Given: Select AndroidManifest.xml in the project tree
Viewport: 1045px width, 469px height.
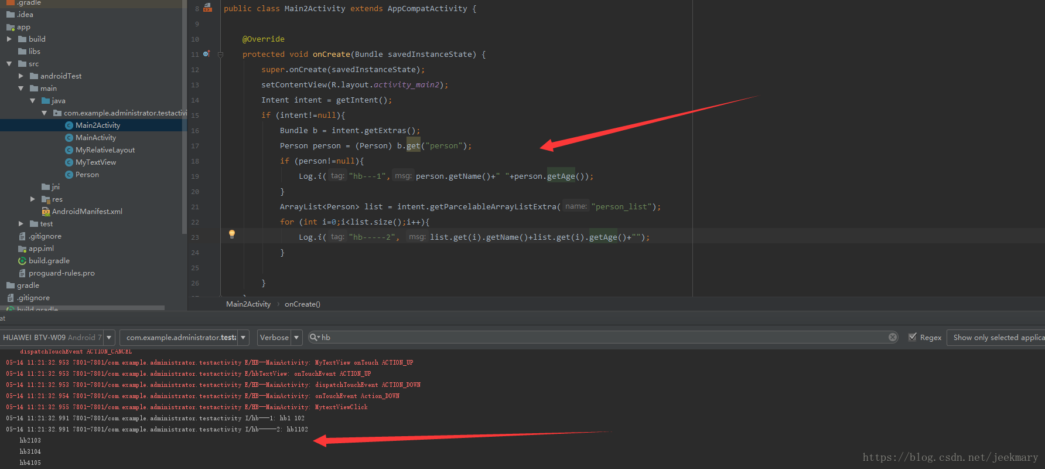Looking at the screenshot, I should (x=87, y=212).
